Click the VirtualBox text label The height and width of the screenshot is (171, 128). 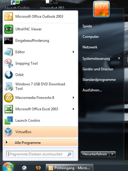tap(23, 132)
